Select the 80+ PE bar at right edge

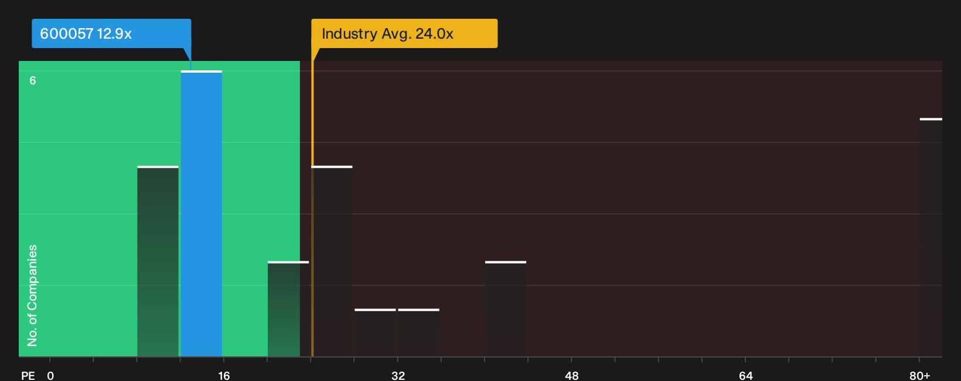click(x=931, y=237)
